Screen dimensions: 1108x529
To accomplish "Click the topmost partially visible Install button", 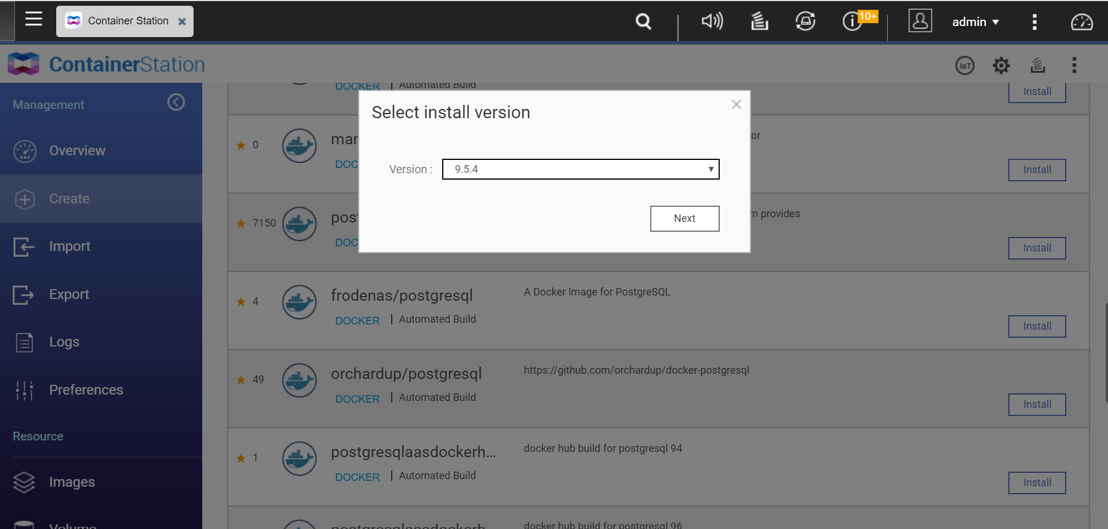I will tap(1037, 93).
